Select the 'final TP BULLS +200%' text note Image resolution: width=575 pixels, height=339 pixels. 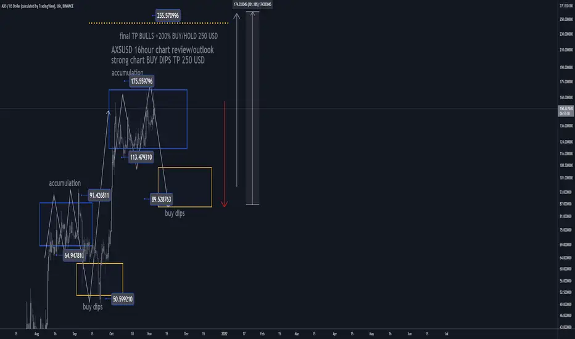click(168, 36)
